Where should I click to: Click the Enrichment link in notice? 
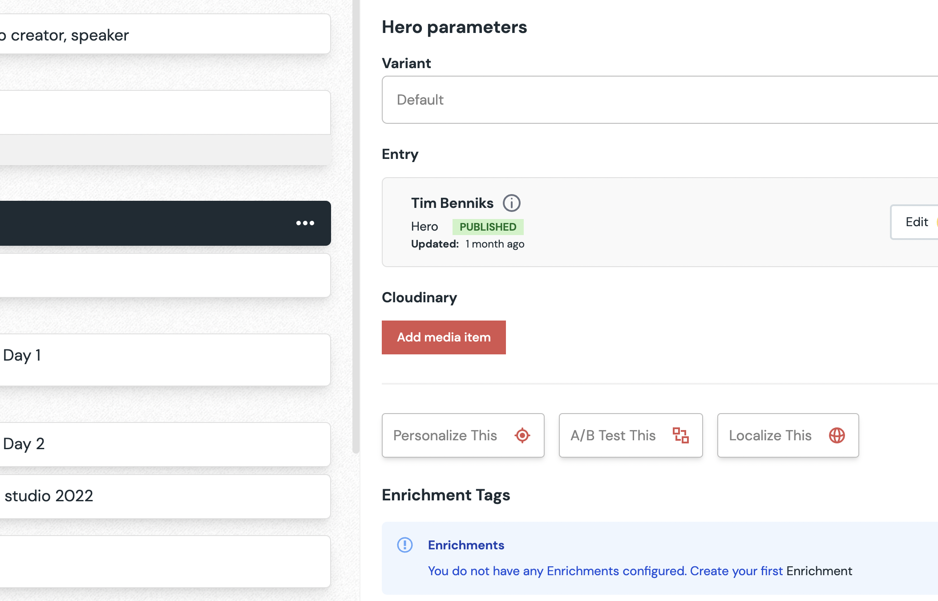pyautogui.click(x=819, y=571)
